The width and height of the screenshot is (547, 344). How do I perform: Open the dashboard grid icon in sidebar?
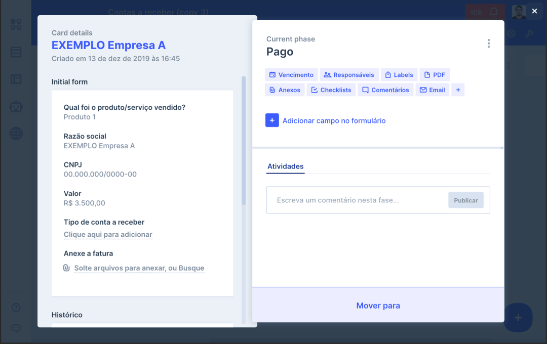click(16, 24)
